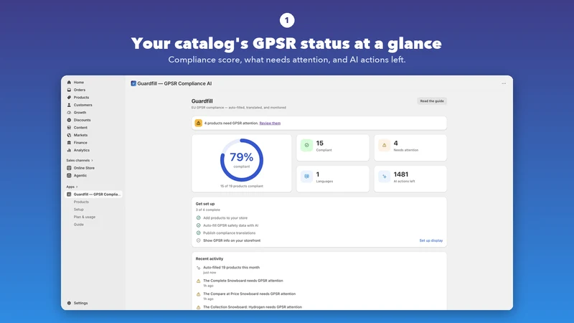Click the Online Store icon
574x323 pixels.
pos(69,168)
